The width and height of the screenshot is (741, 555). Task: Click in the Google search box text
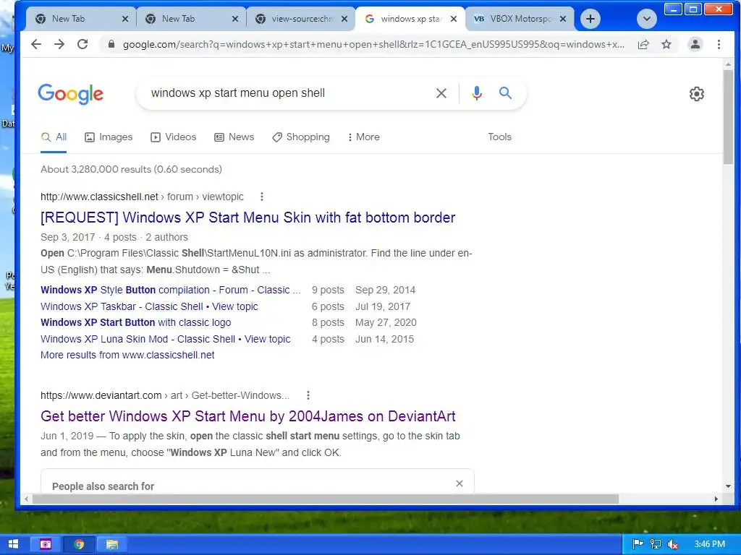pyautogui.click(x=237, y=93)
